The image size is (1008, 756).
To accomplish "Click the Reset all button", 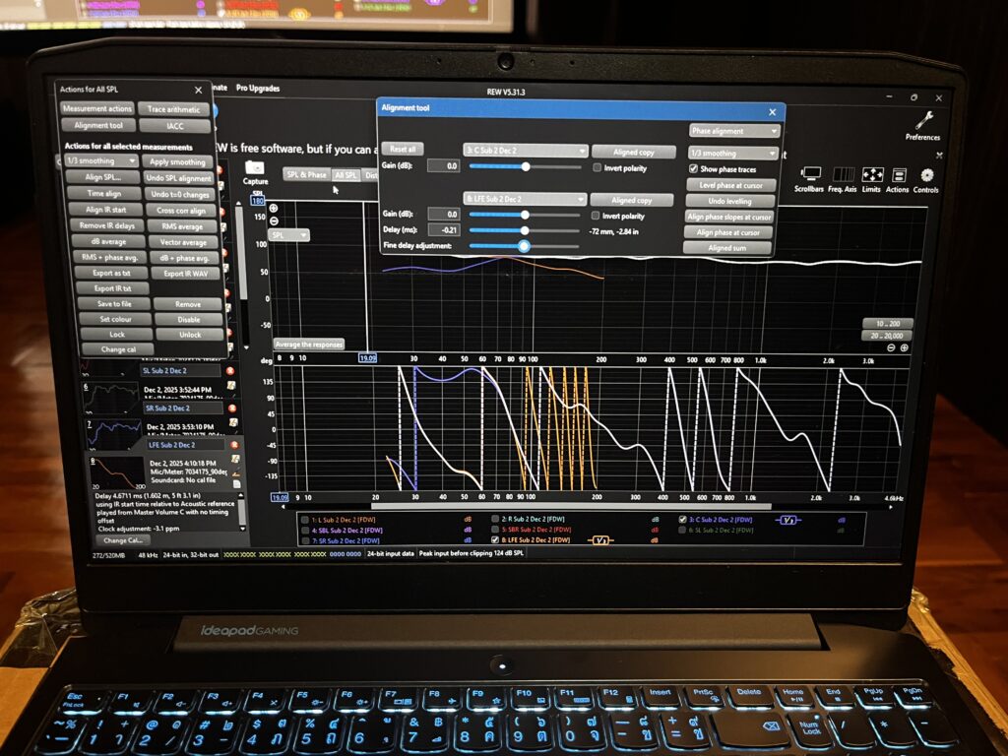I will point(403,150).
